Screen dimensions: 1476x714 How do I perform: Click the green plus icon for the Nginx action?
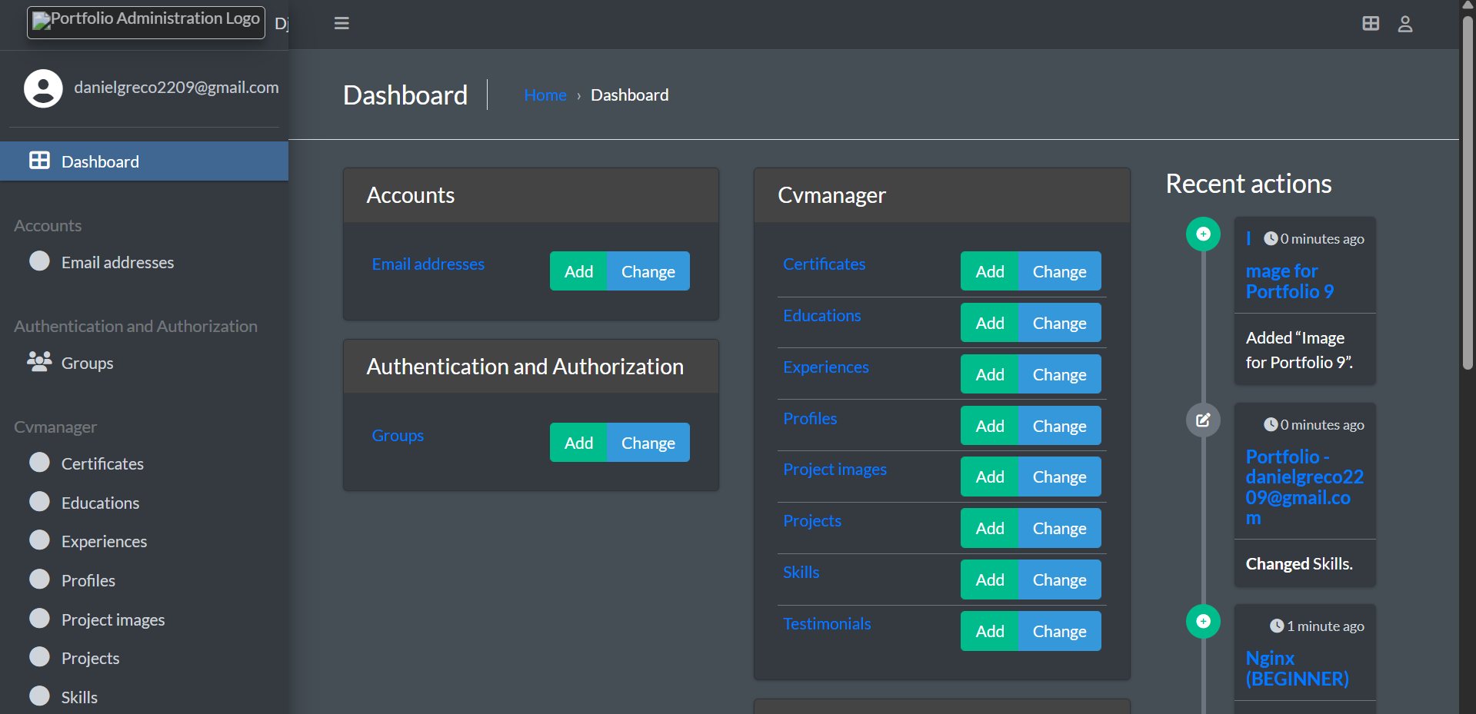(1203, 621)
